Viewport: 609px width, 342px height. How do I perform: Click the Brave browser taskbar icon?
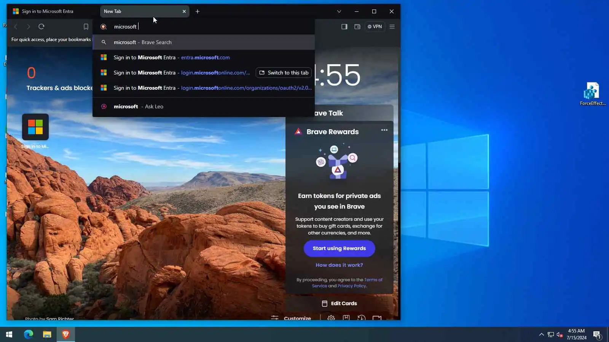coord(65,334)
